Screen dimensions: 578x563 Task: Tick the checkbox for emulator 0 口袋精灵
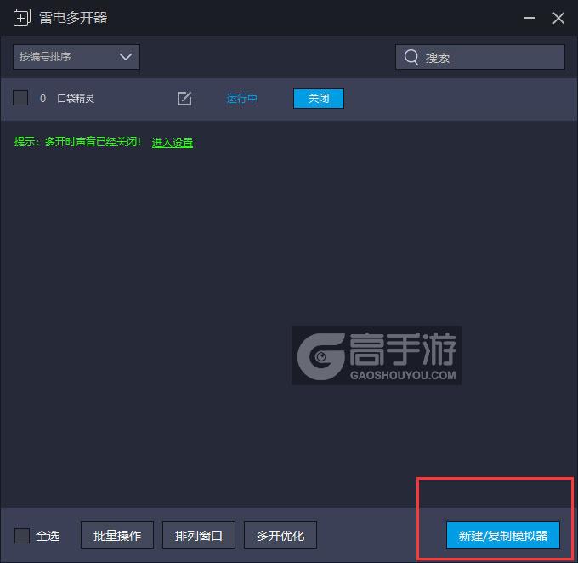[x=20, y=98]
